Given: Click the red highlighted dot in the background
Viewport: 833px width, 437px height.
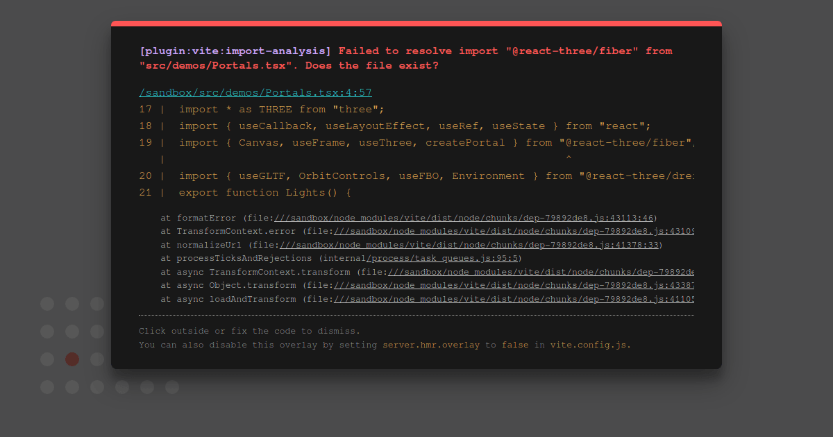Looking at the screenshot, I should [72, 359].
